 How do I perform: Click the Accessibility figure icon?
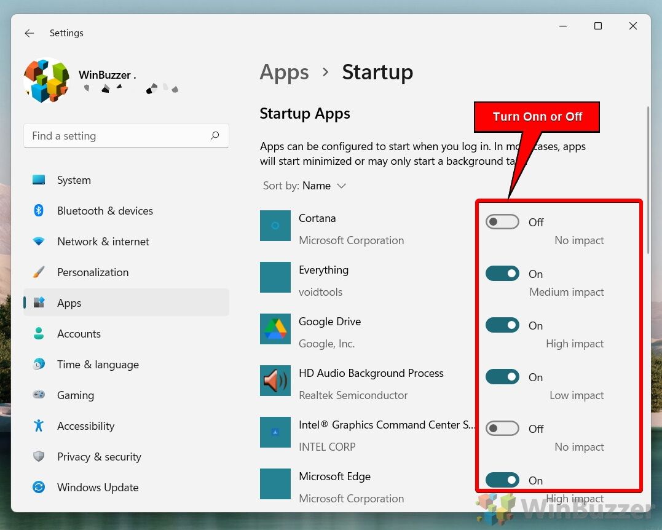[x=39, y=426]
